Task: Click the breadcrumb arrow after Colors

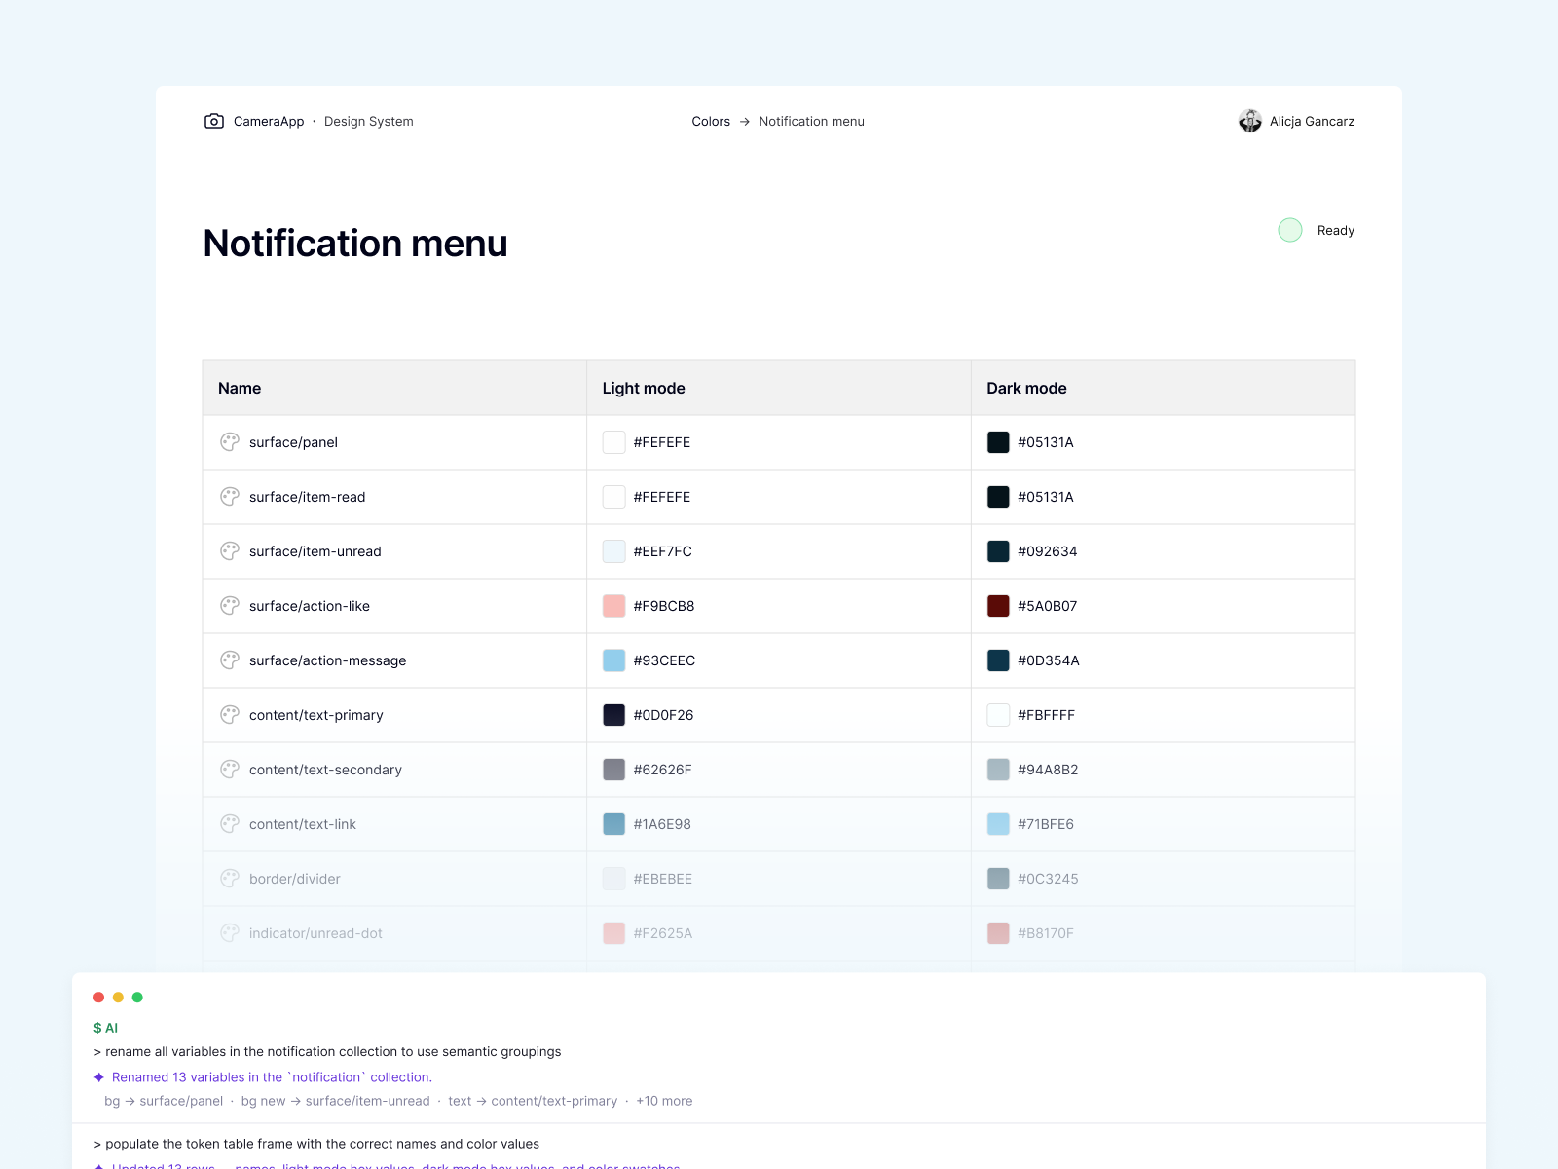Action: 744,121
